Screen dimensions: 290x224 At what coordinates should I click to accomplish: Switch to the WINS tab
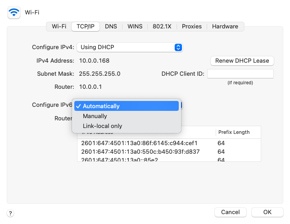pos(135,27)
